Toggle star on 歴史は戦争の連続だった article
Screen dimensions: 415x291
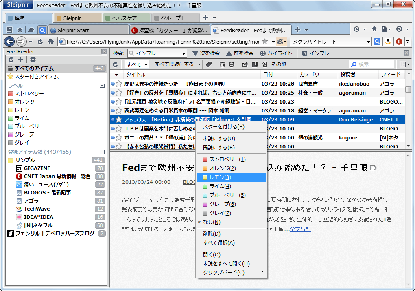tap(119, 84)
